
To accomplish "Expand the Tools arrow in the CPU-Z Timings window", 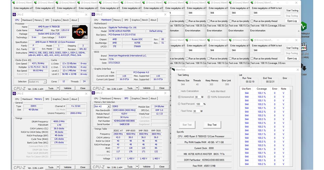I will [58, 167].
